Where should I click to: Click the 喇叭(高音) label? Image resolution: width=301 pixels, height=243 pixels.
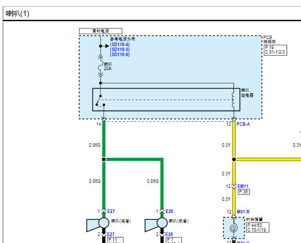[x=121, y=221]
